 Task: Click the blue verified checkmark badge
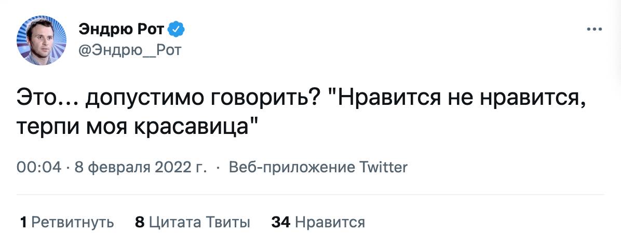pos(178,30)
